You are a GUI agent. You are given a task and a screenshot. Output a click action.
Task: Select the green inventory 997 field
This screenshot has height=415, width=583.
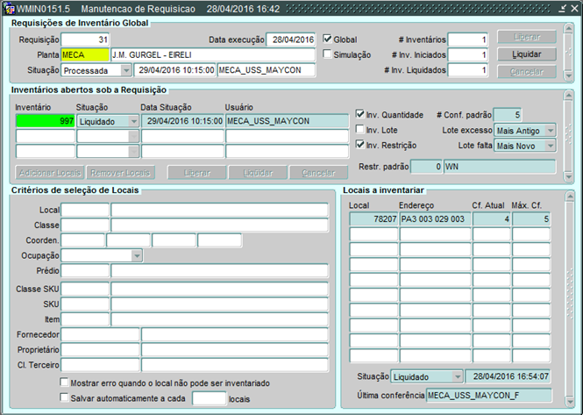click(x=45, y=121)
